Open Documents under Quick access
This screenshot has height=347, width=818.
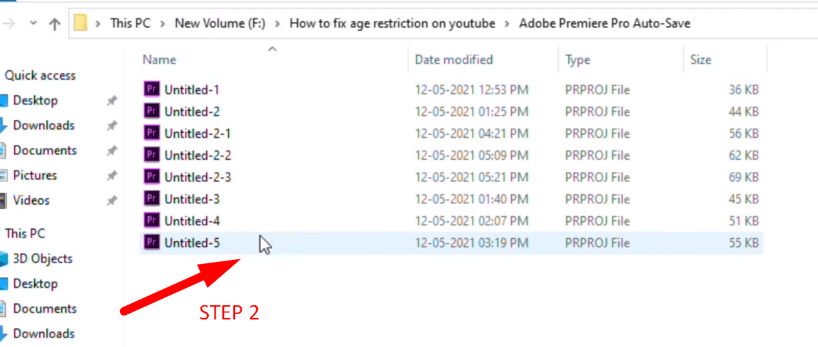(44, 151)
